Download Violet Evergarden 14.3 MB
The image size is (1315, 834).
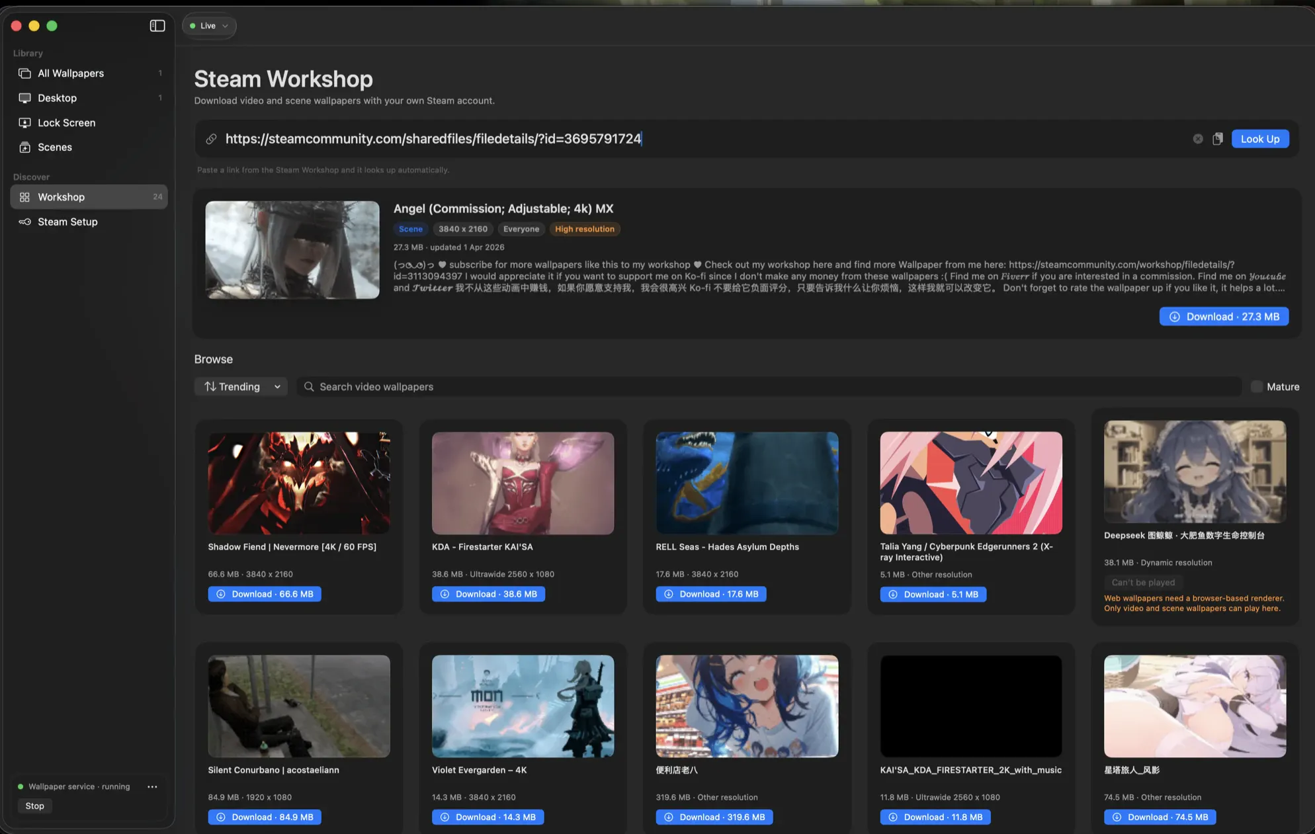[x=488, y=817]
